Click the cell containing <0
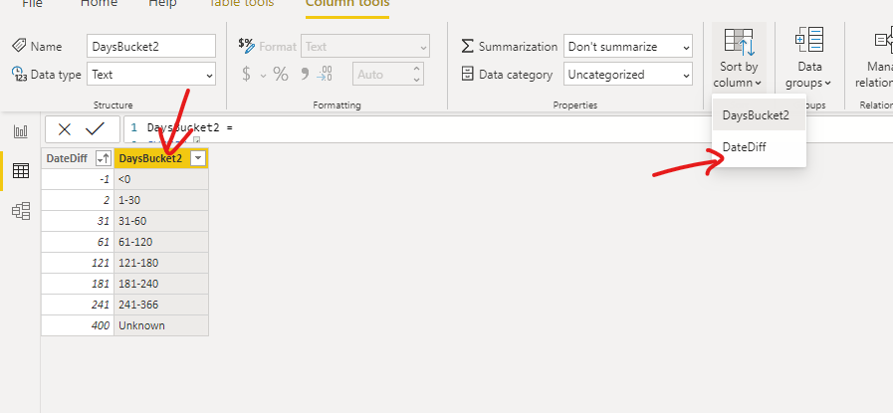 point(161,179)
